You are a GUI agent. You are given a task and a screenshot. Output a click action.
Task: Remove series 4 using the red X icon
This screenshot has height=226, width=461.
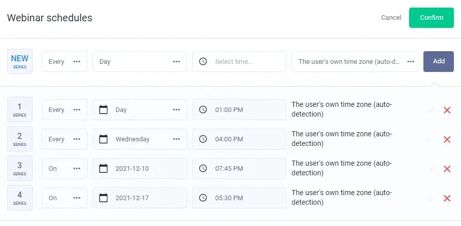pyautogui.click(x=447, y=198)
